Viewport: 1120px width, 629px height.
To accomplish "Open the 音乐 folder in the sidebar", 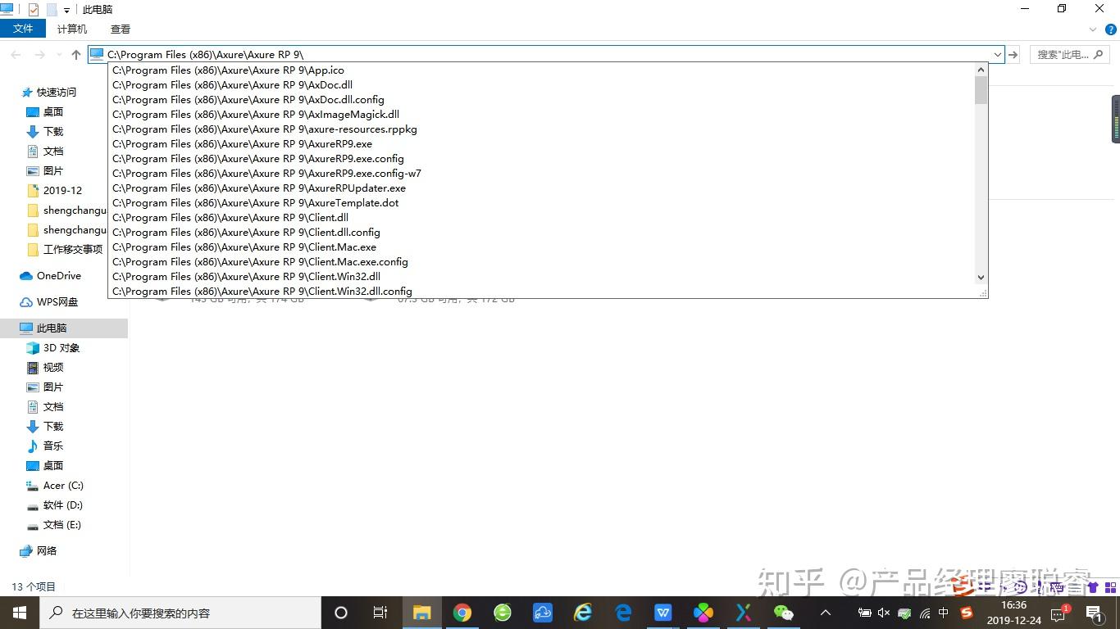I will tap(53, 446).
